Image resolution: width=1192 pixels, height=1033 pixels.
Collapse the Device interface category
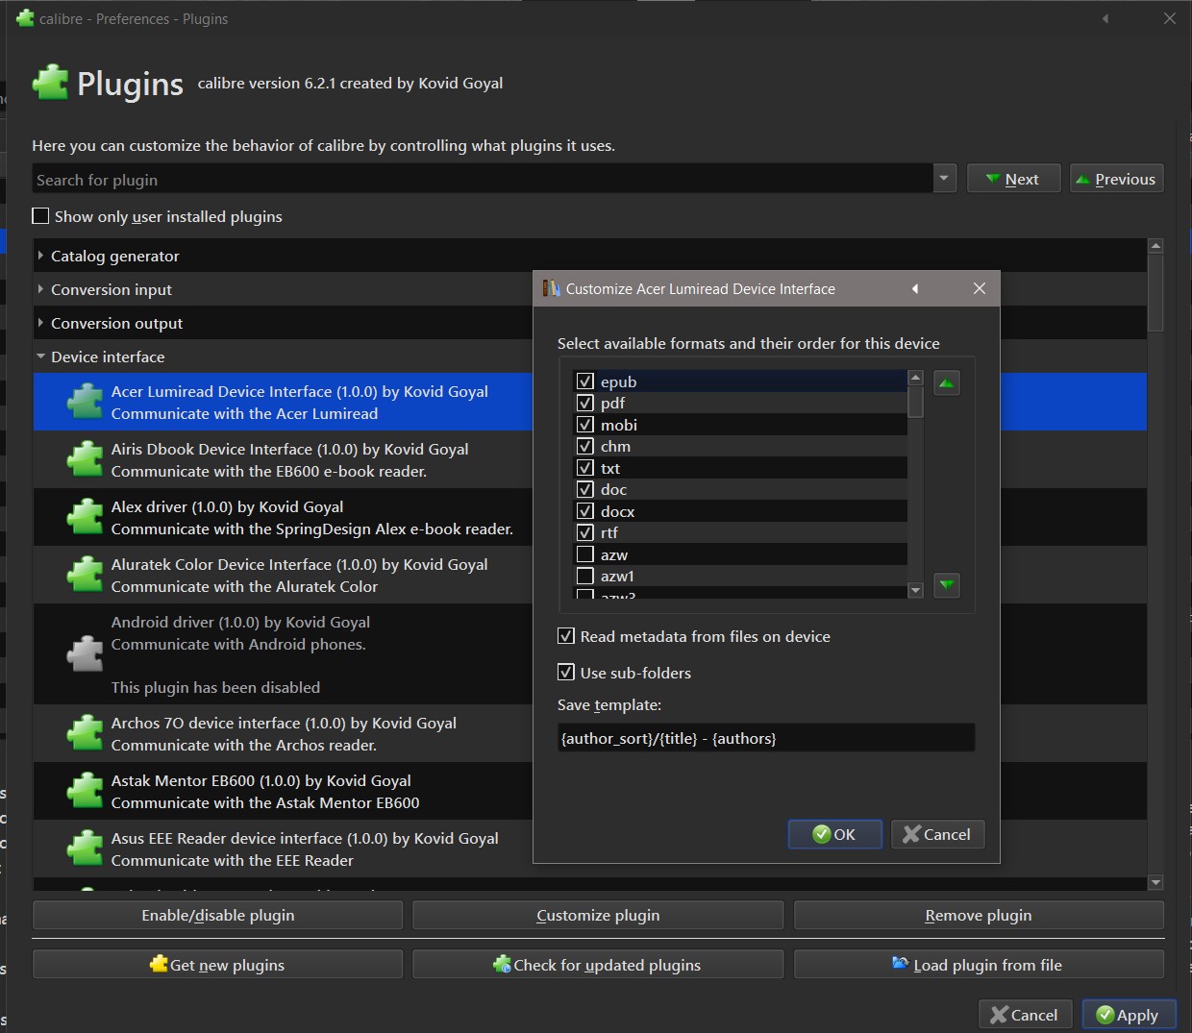pyautogui.click(x=40, y=357)
